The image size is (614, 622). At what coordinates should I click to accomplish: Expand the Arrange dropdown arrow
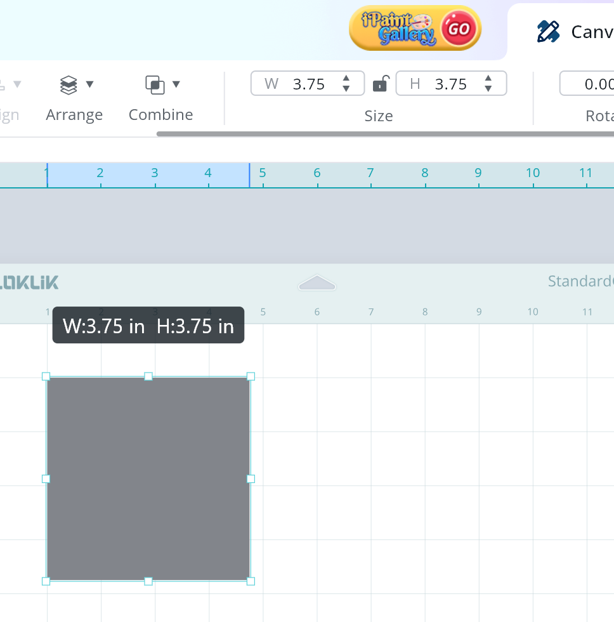pyautogui.click(x=89, y=84)
